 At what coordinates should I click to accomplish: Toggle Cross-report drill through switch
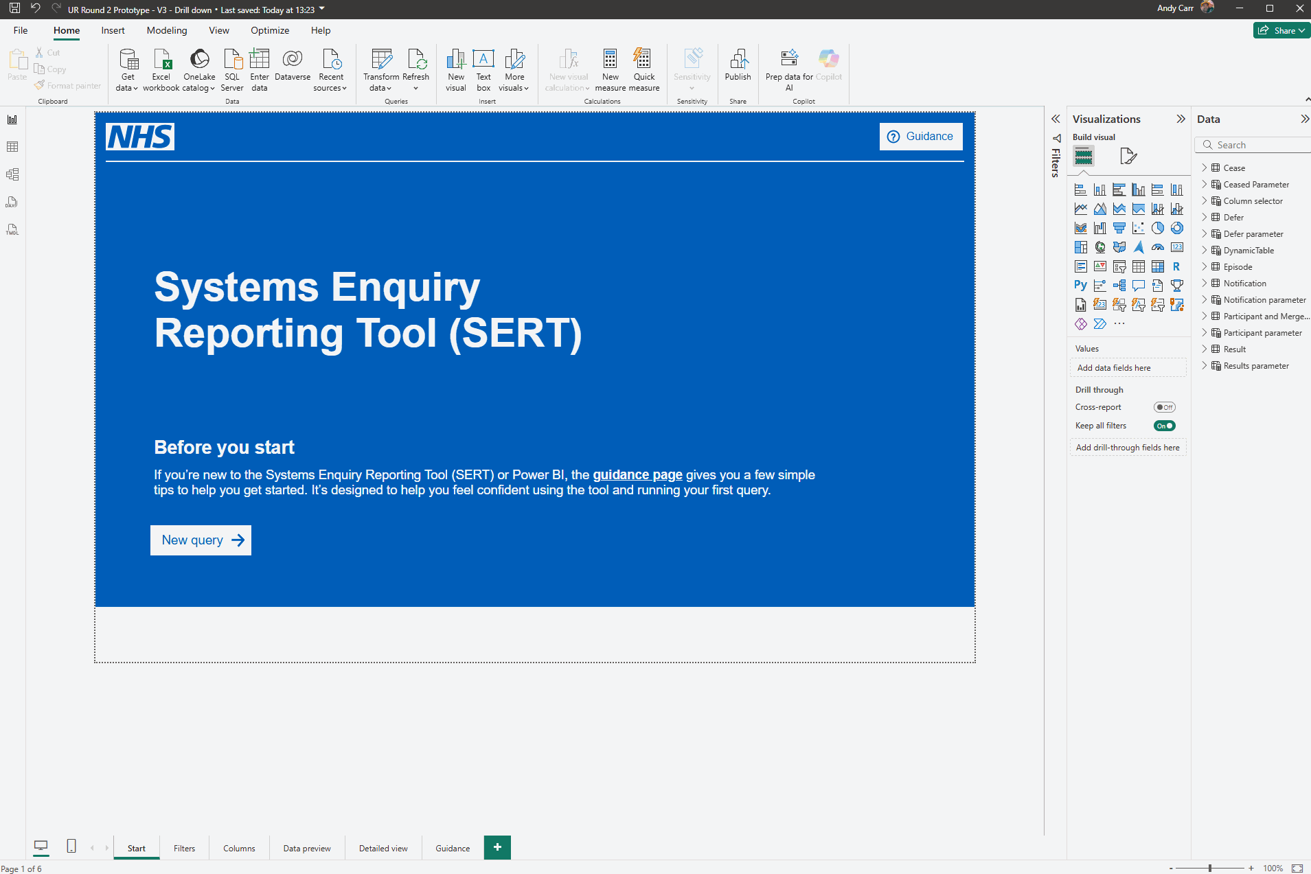click(1164, 407)
